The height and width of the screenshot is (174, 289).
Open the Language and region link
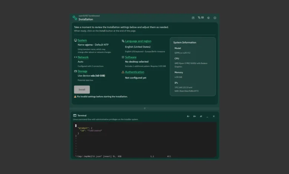tap(138, 41)
